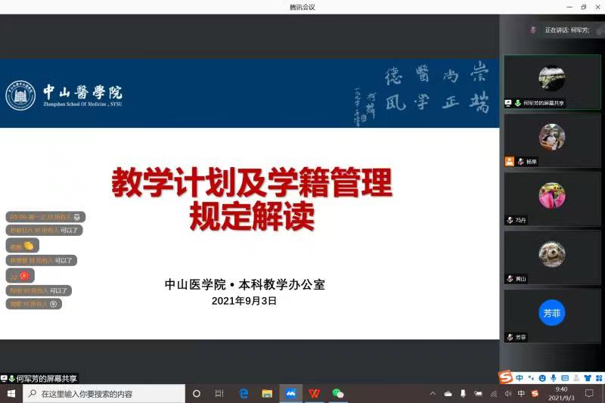The height and width of the screenshot is (403, 605).
Task: Open WeChat from the taskbar
Action: [338, 394]
